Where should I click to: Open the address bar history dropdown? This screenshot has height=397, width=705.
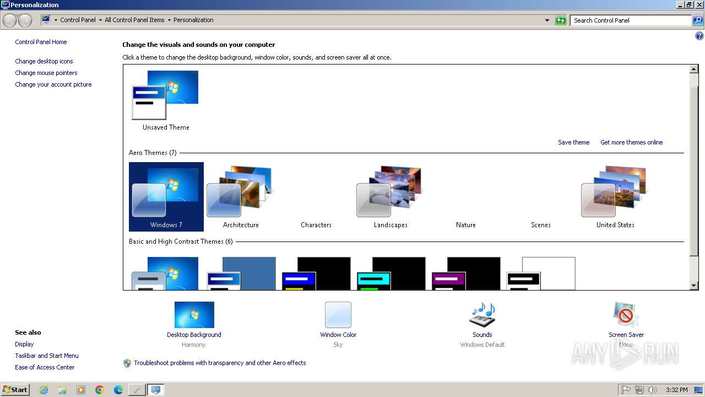coord(547,20)
